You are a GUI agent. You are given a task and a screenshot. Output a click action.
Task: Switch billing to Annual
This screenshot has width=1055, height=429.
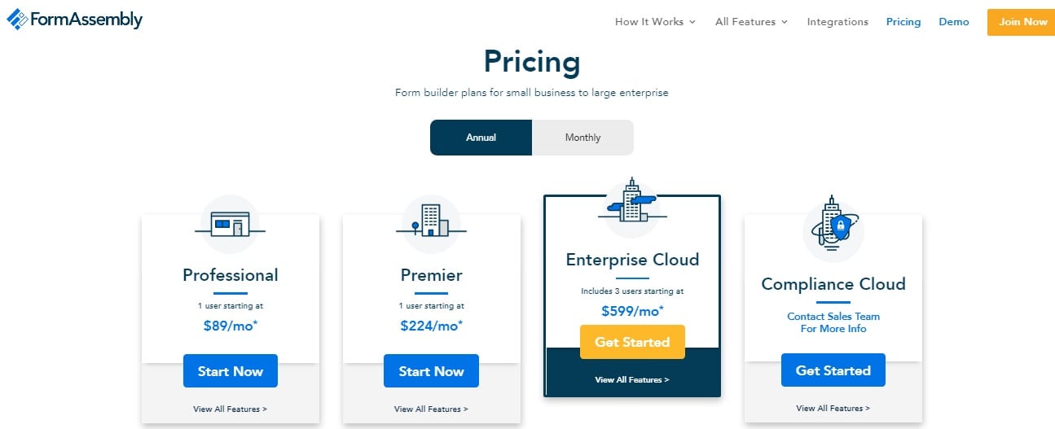(x=481, y=138)
